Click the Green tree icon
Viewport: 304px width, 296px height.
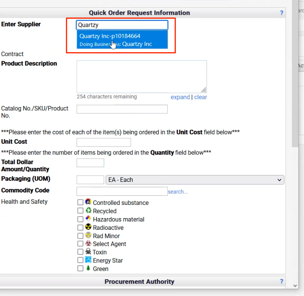tap(88, 268)
